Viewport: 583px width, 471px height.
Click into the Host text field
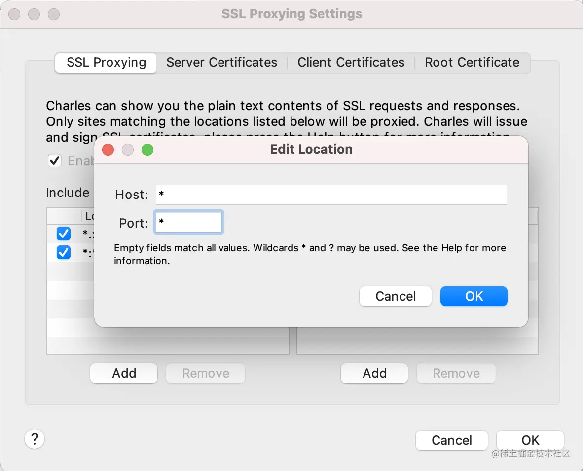click(331, 195)
